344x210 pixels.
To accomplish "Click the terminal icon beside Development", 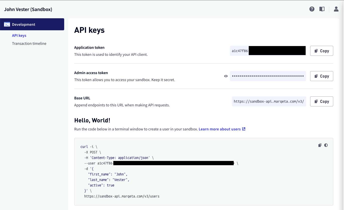I will point(7,24).
